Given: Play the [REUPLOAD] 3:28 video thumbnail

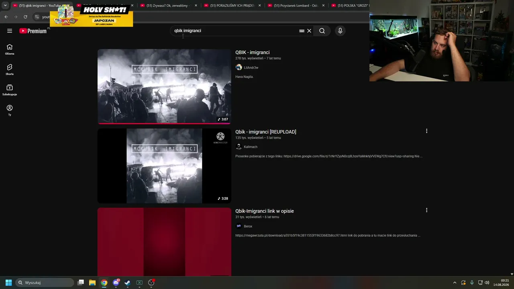Looking at the screenshot, I should pos(164,166).
